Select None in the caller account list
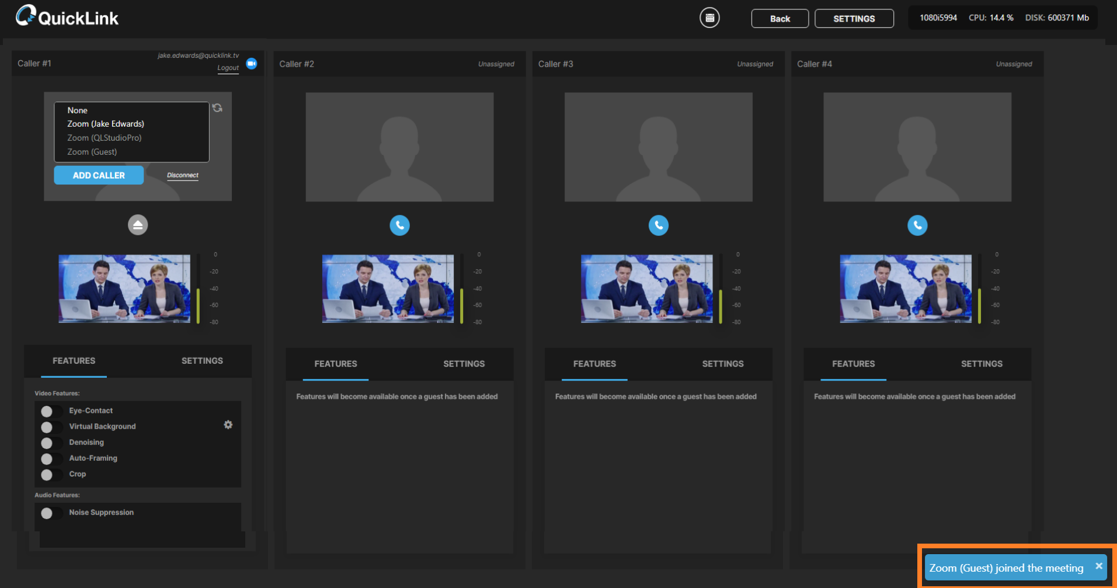Viewport: 1117px width, 588px height. 77,110
